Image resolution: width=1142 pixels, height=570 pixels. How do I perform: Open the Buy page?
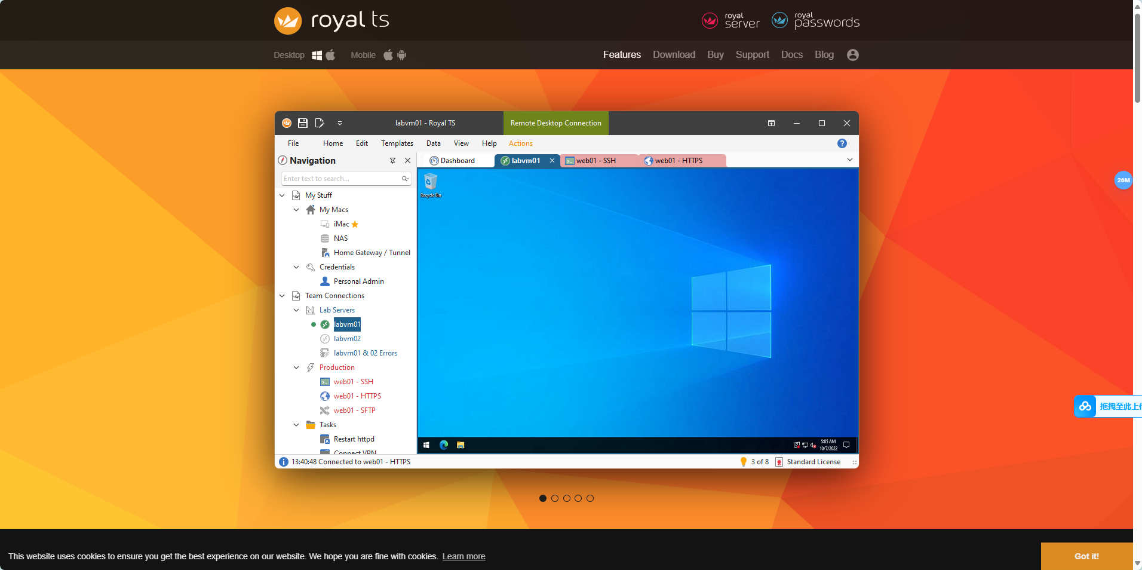point(716,54)
